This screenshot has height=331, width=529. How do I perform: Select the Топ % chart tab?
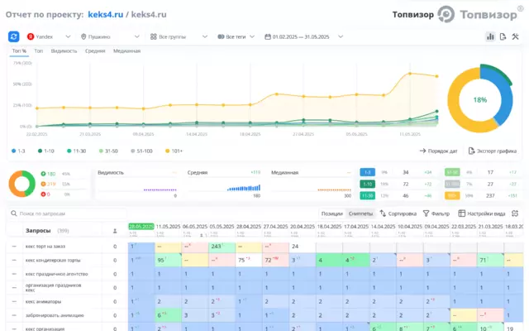pos(19,51)
